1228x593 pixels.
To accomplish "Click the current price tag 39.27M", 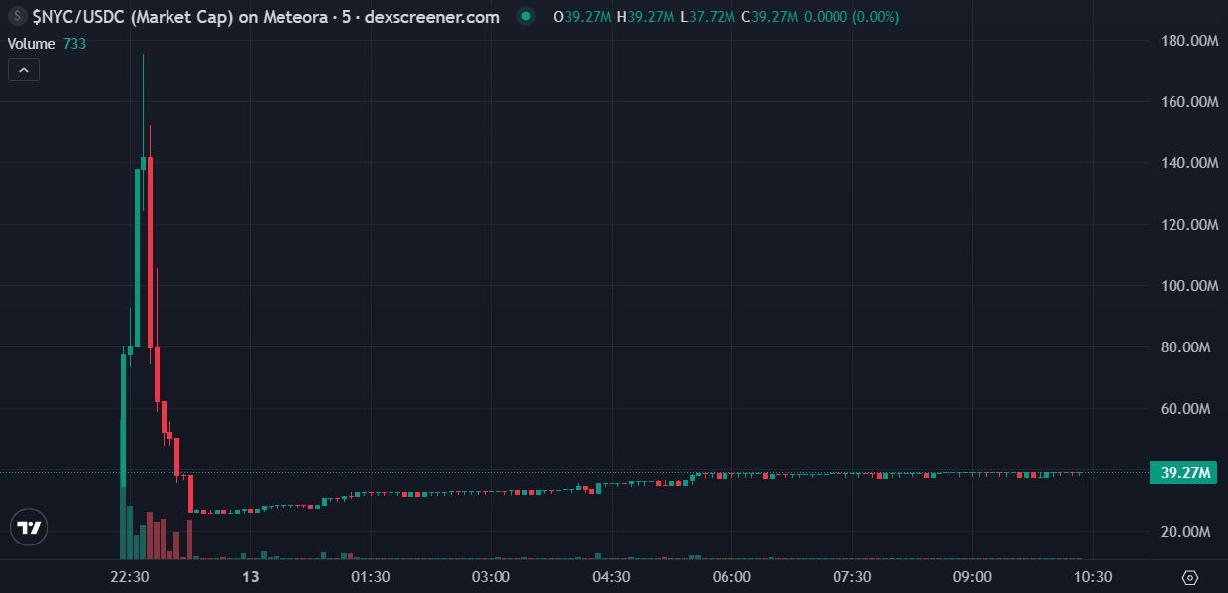I will (1182, 473).
